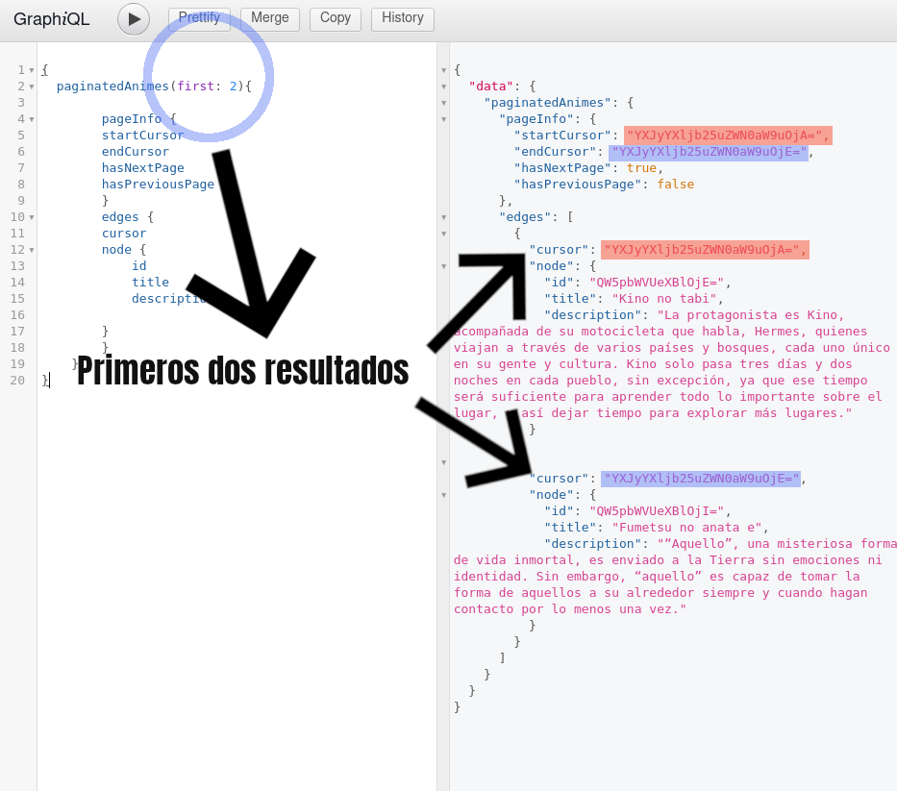Fold the pageInfo block at line 4
The height and width of the screenshot is (791, 897).
[32, 119]
